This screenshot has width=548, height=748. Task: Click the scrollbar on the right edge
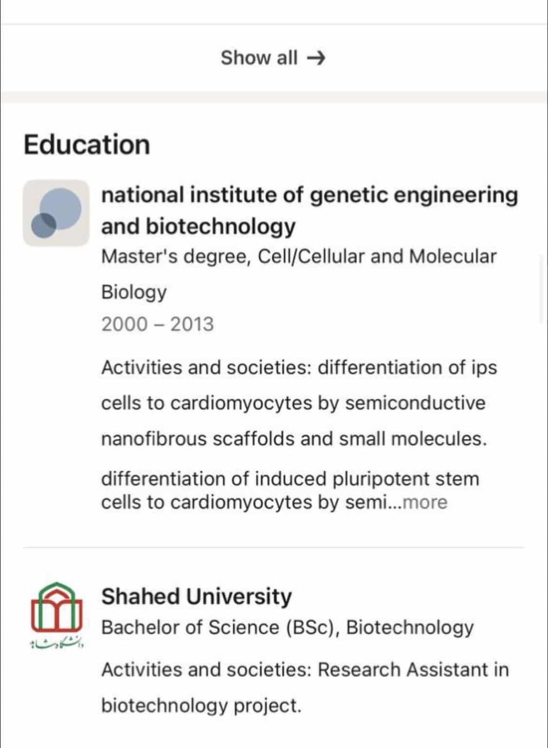tap(542, 288)
